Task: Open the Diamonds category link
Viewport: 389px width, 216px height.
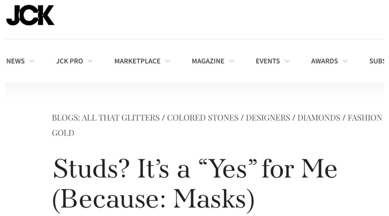Action: click(319, 118)
